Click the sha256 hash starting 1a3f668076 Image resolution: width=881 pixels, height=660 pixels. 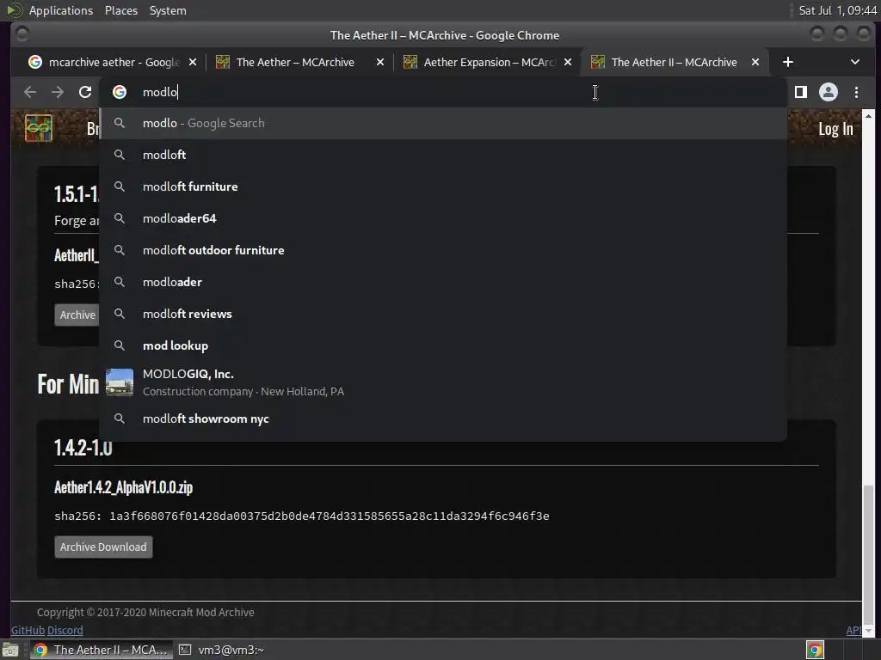[x=330, y=516]
